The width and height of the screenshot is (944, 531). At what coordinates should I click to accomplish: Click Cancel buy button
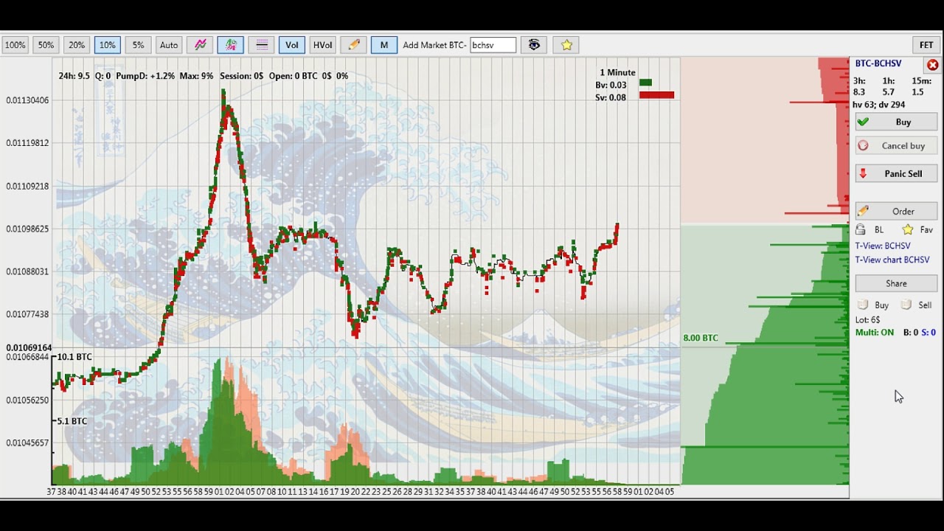point(896,145)
